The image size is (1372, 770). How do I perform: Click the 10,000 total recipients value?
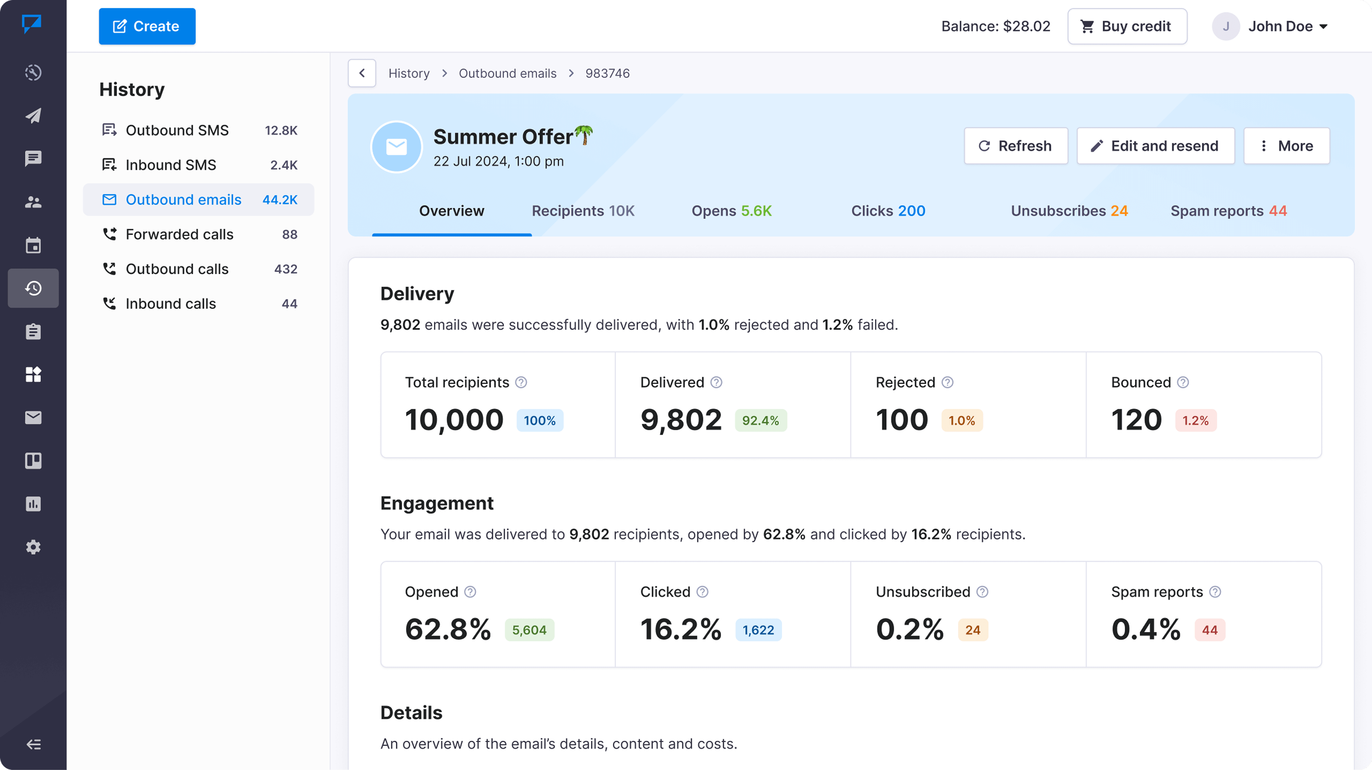454,420
